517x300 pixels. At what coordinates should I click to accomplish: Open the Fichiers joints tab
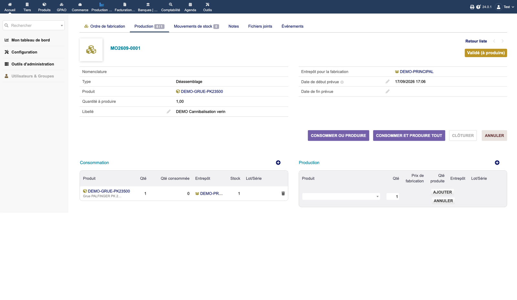pyautogui.click(x=260, y=26)
